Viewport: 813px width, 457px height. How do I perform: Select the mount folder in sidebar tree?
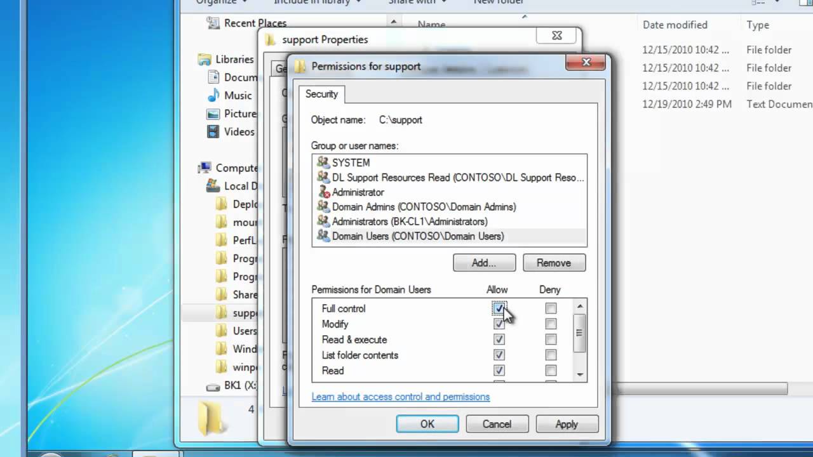(237, 222)
